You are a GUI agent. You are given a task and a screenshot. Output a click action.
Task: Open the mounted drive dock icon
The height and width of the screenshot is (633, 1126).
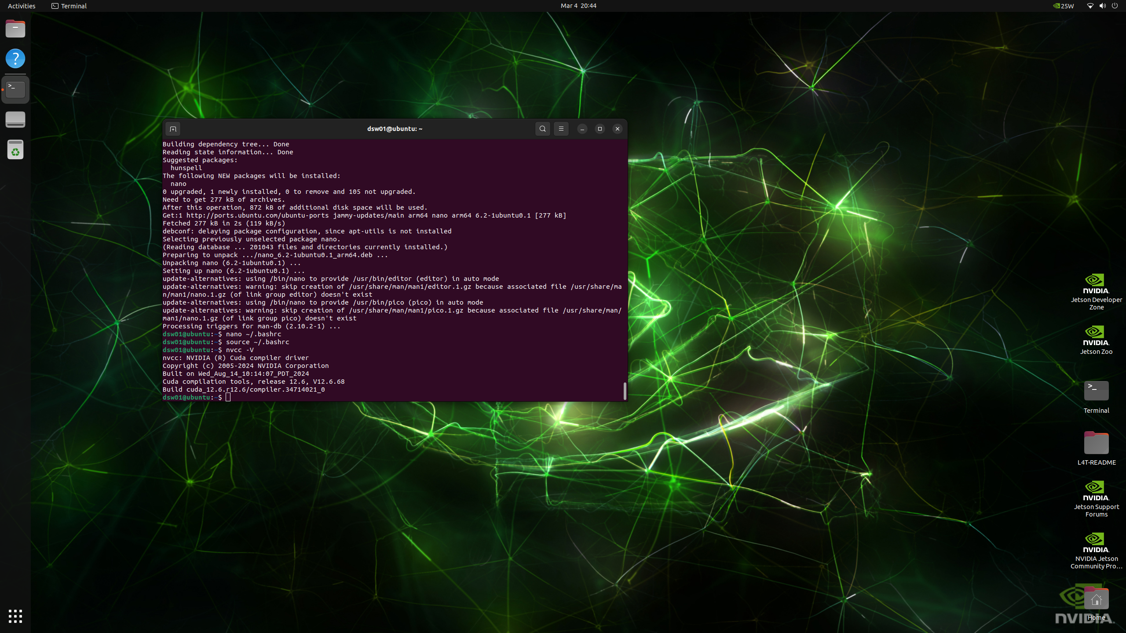[15, 120]
